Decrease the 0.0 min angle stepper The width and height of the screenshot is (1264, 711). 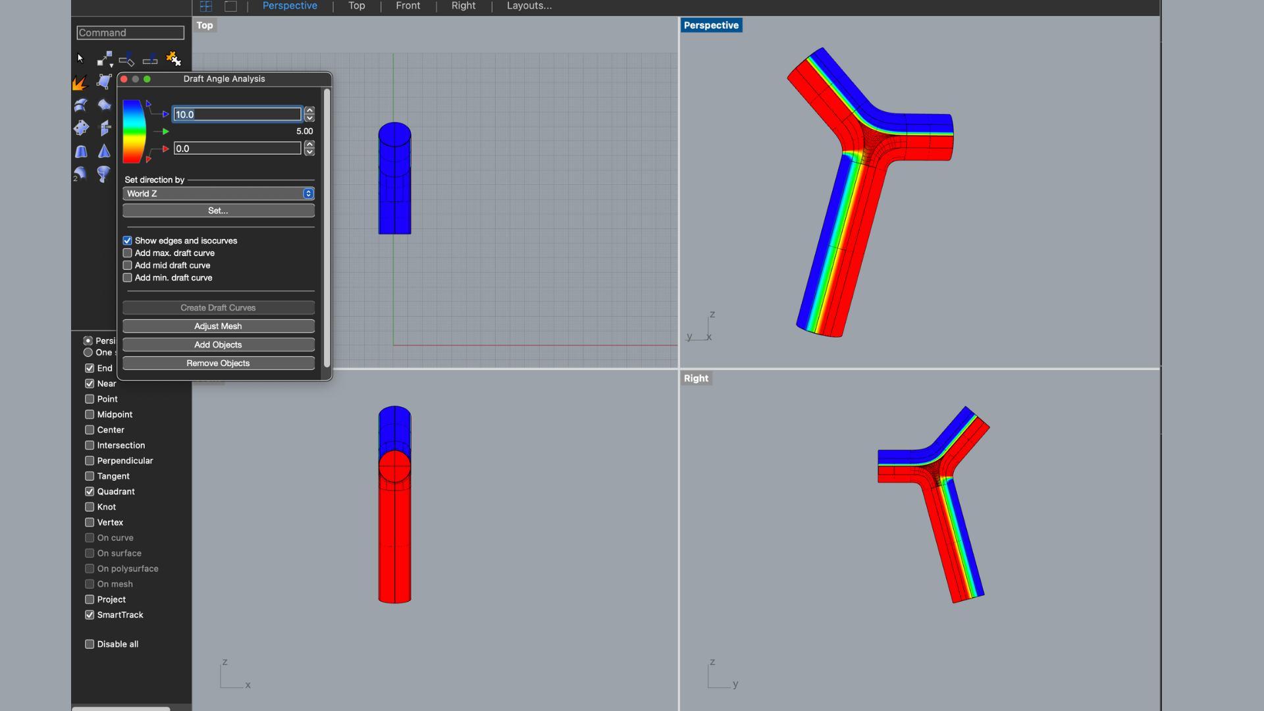pyautogui.click(x=309, y=152)
